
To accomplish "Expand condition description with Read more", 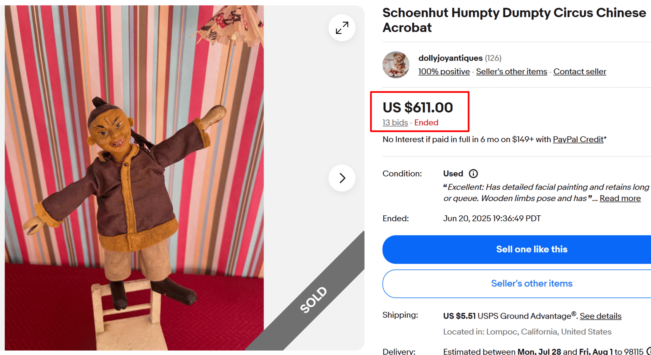I will click(620, 198).
